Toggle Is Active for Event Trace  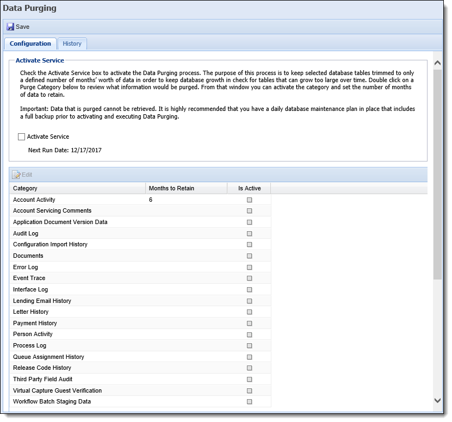pyautogui.click(x=249, y=278)
